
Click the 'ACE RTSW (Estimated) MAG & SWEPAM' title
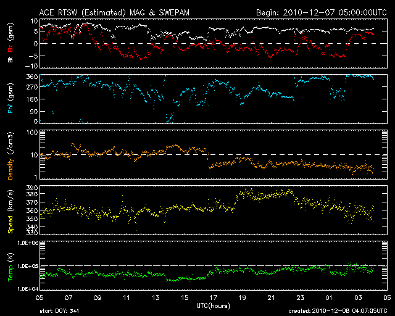pyautogui.click(x=114, y=12)
